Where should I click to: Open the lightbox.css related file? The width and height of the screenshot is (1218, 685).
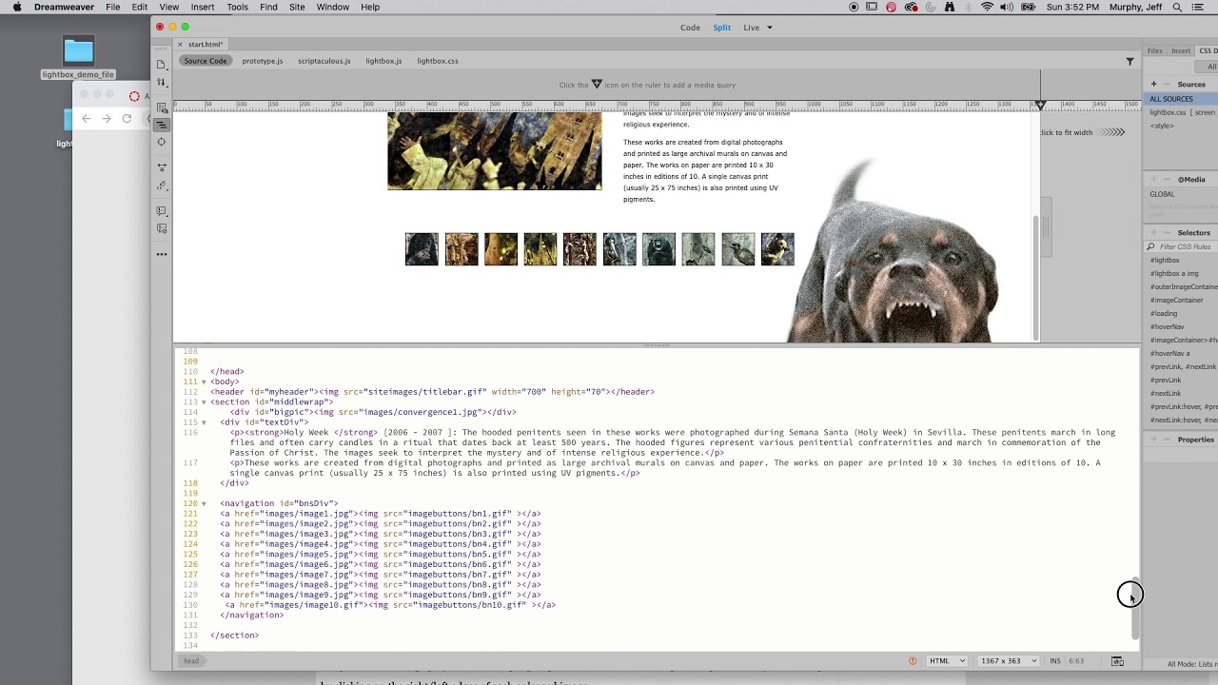[438, 61]
